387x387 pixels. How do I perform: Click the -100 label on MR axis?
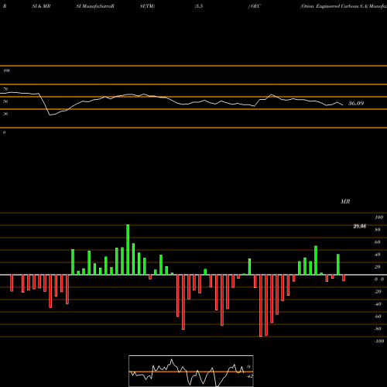tap(379, 341)
